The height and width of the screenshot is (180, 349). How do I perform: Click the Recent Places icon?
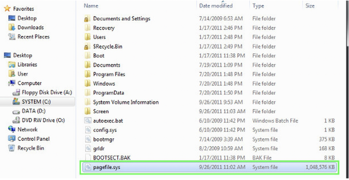(12, 36)
